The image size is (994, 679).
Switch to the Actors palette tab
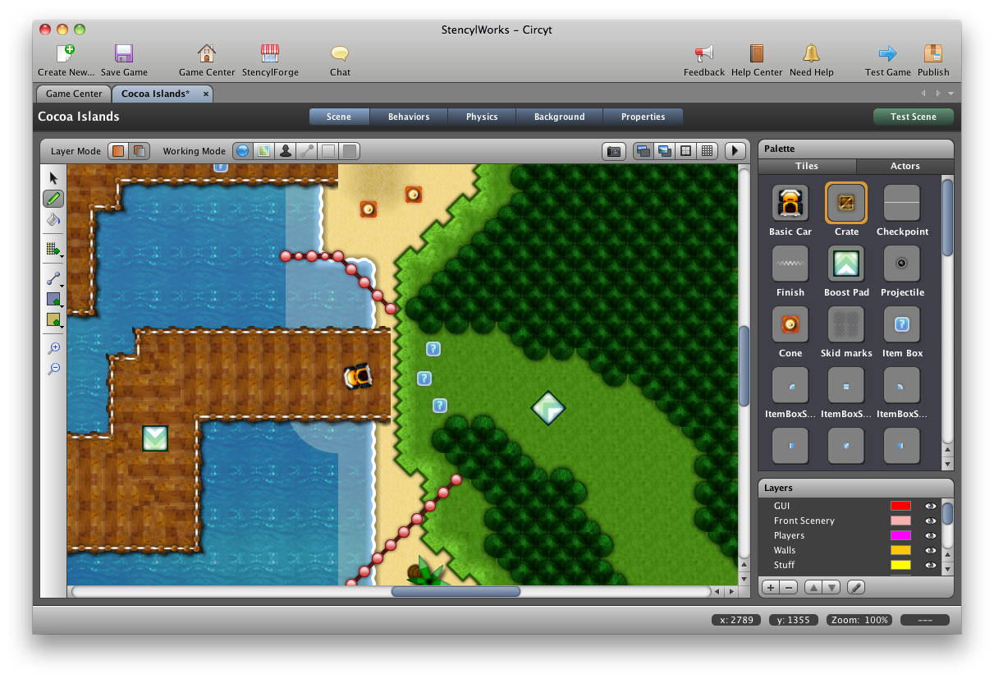[x=905, y=166]
